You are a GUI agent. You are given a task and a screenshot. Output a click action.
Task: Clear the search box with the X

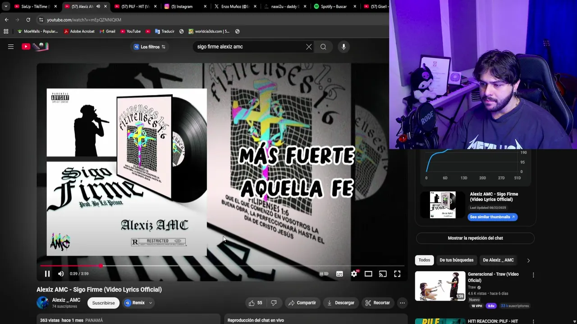[x=309, y=47]
